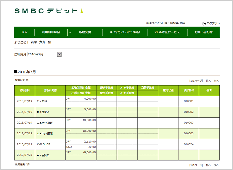Click the ログアウト icon to log out
233x170 pixels.
(x=204, y=23)
